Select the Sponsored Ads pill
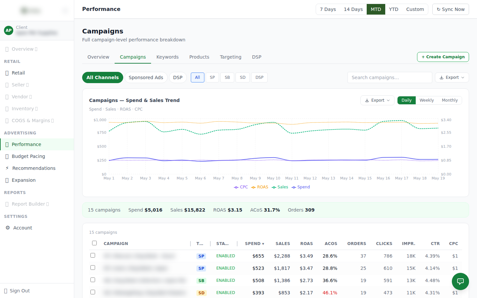 click(146, 77)
